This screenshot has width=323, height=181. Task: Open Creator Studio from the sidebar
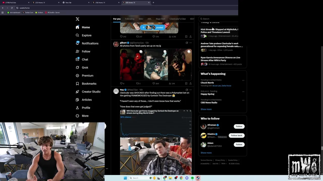(x=88, y=92)
